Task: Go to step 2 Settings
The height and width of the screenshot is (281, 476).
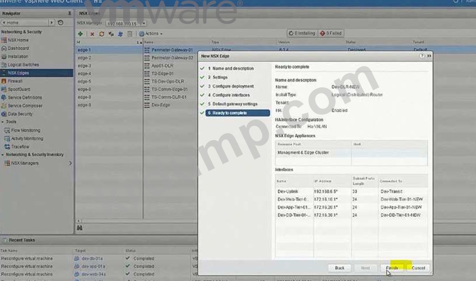Action: 217,77
